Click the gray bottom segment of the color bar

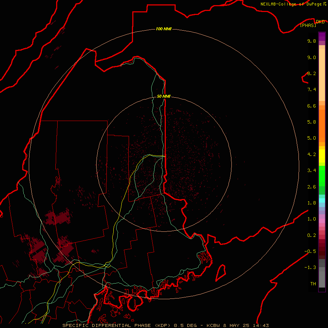click(322, 280)
